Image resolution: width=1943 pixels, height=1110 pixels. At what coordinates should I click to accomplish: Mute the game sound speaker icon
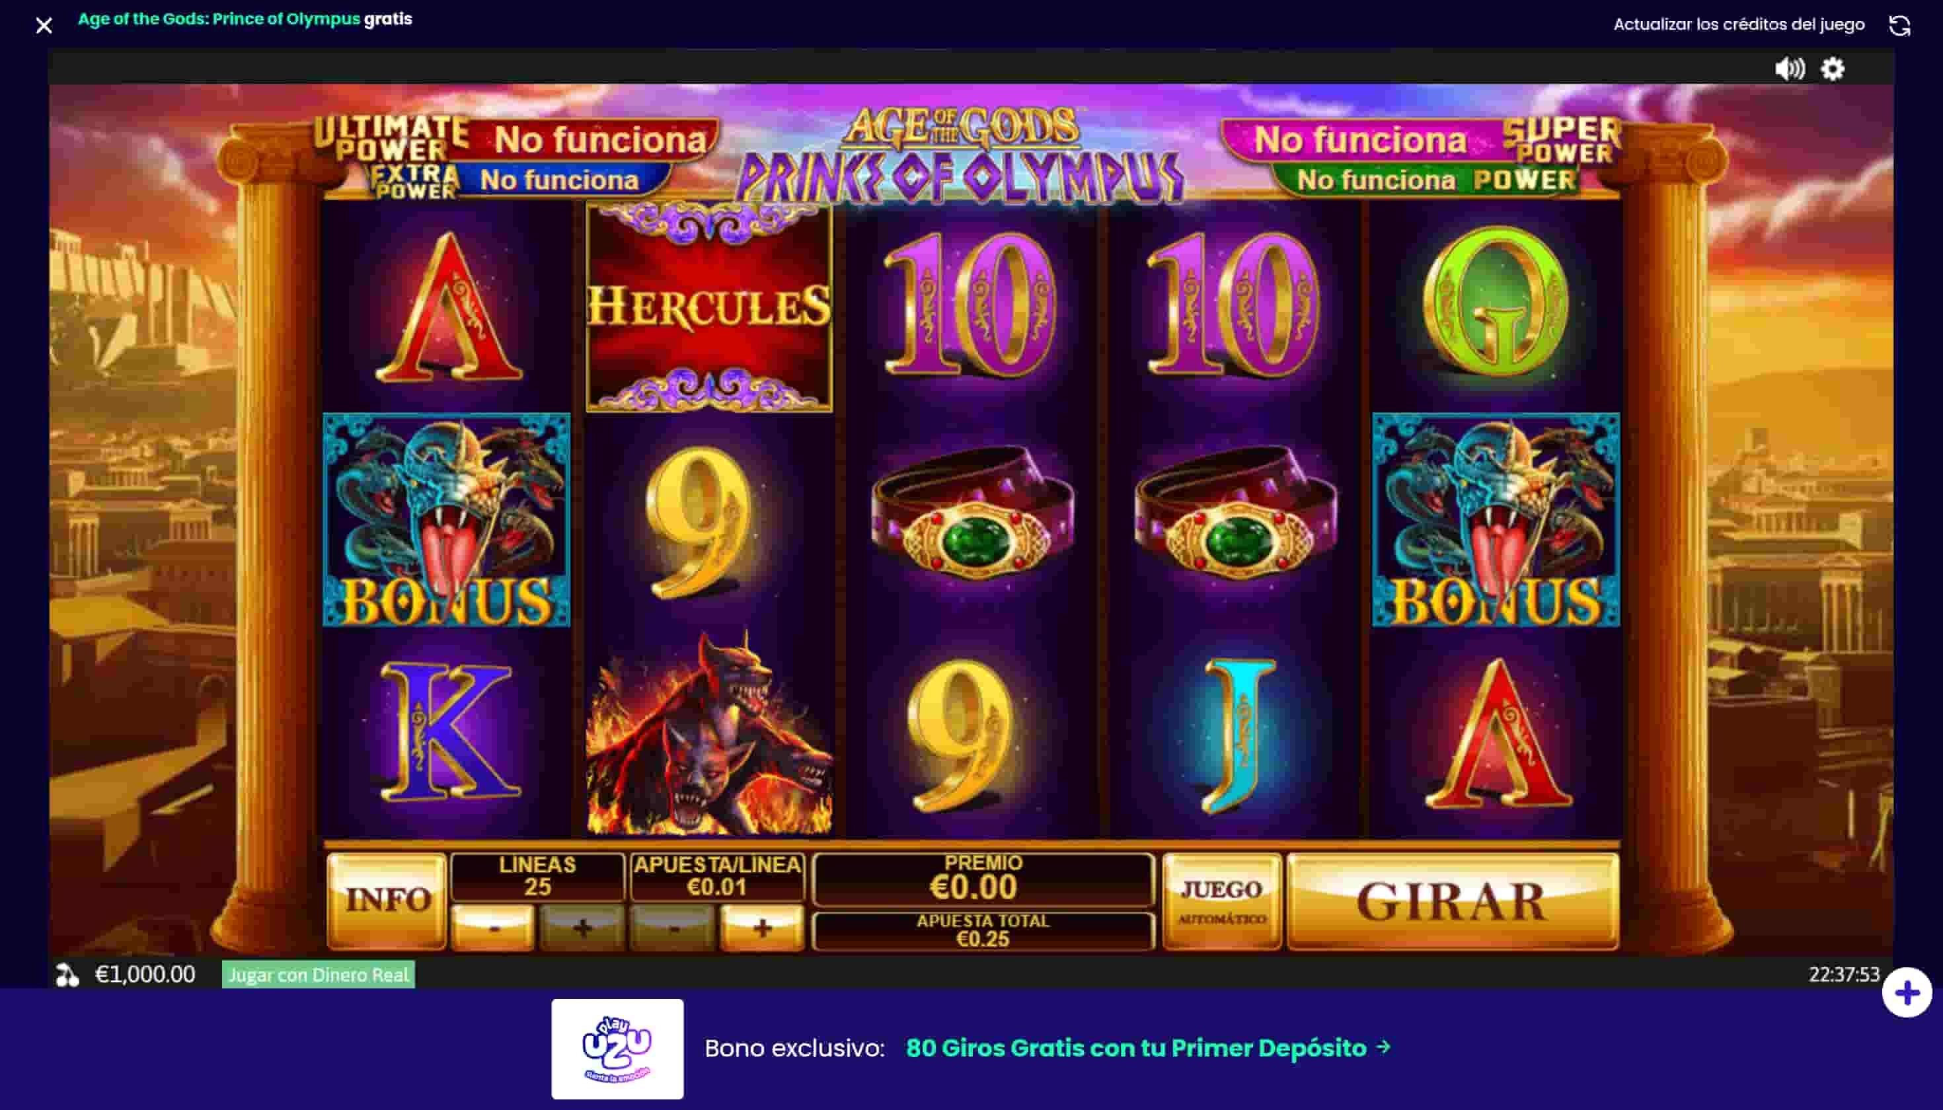(1789, 69)
